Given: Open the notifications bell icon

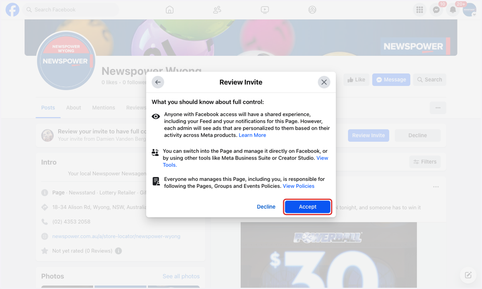Looking at the screenshot, I should click(453, 10).
